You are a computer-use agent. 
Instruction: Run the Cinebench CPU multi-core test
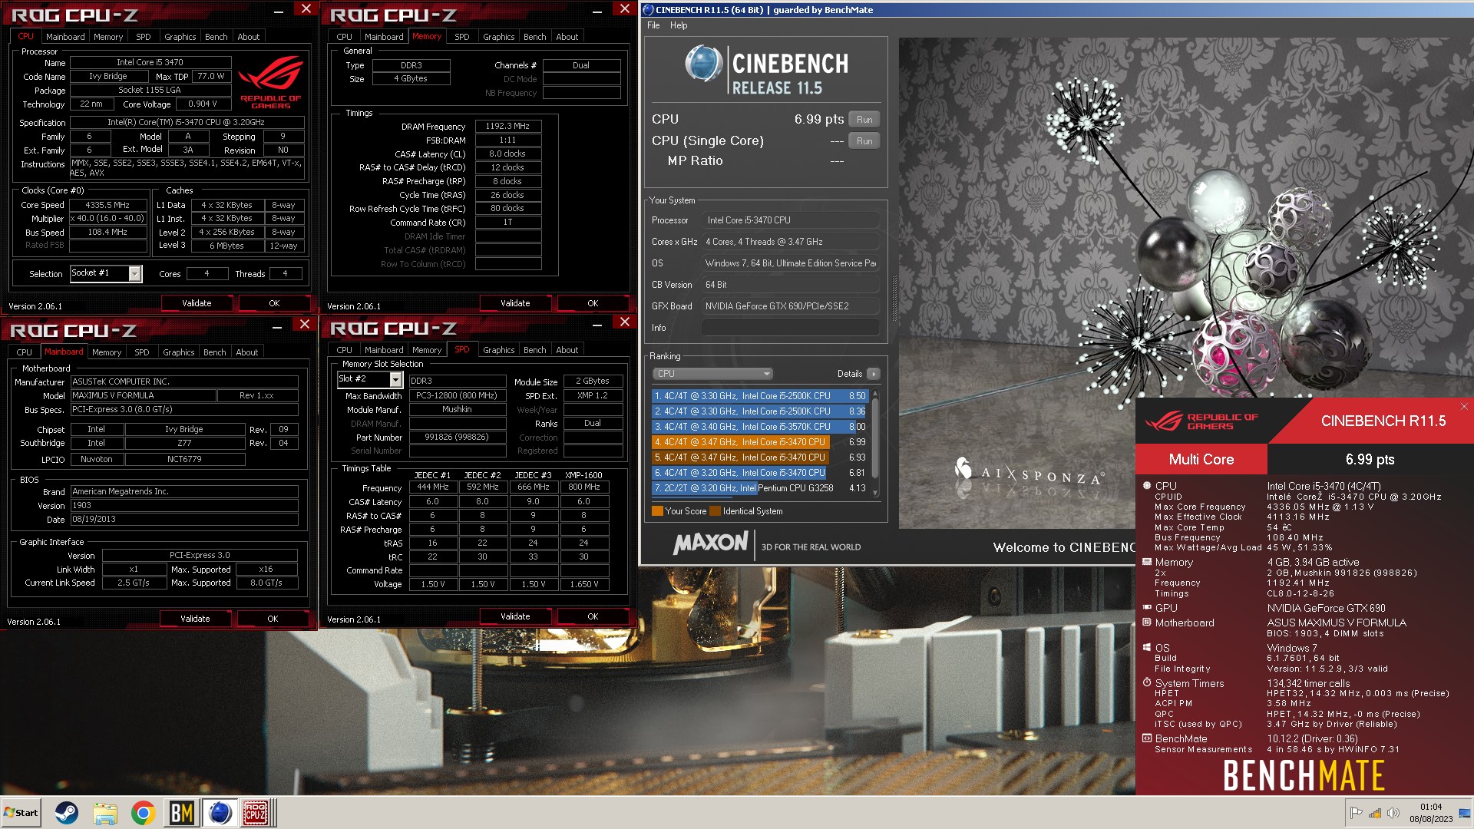[864, 120]
